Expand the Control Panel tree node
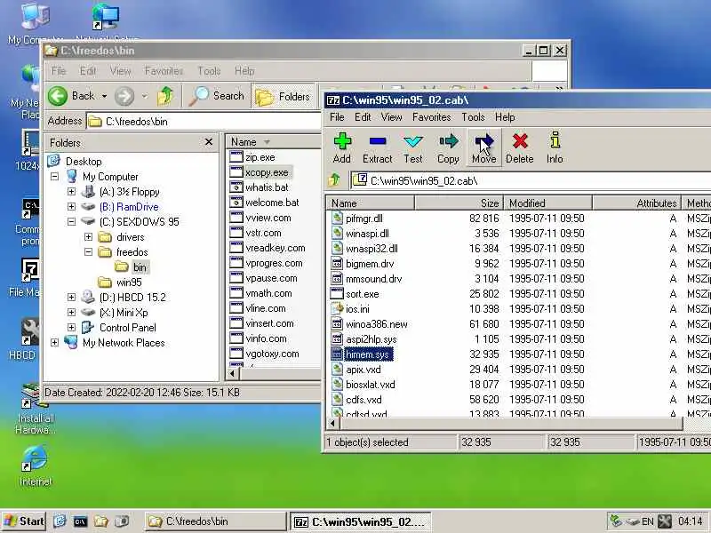This screenshot has width=711, height=533. point(72,327)
